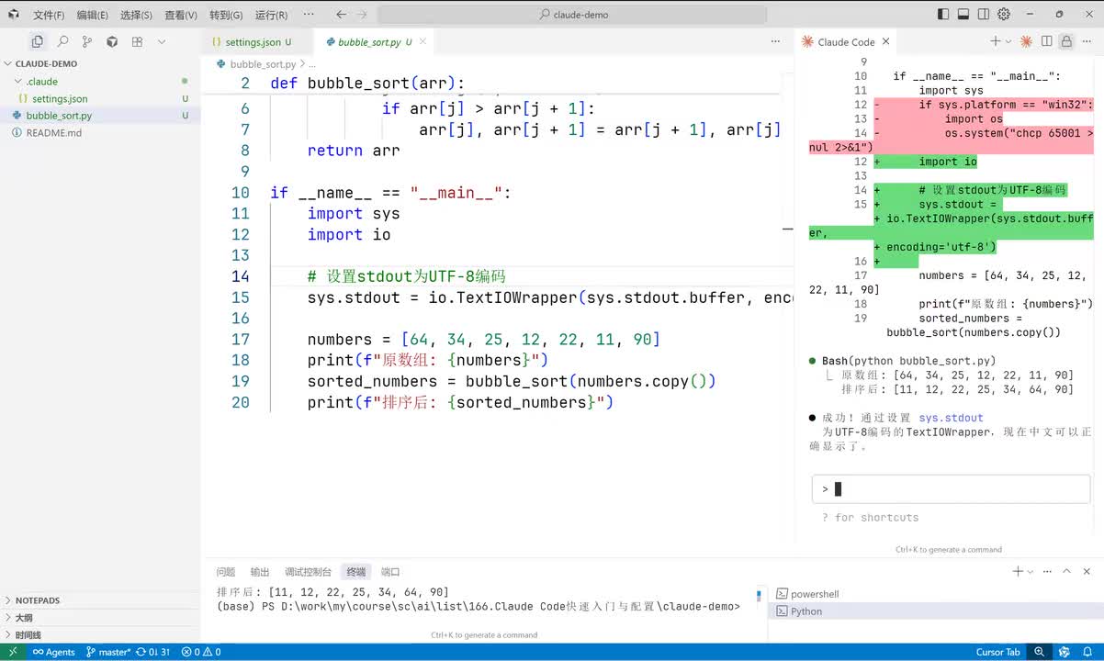Image resolution: width=1104 pixels, height=661 pixels.
Task: Click the Agents button in status bar
Action: point(54,652)
